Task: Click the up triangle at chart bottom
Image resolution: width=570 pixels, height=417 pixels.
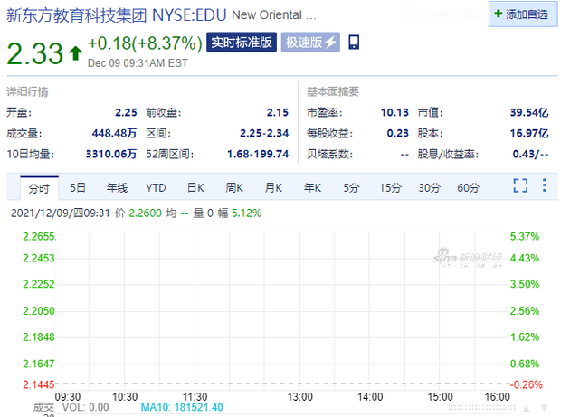Action: tap(527, 408)
